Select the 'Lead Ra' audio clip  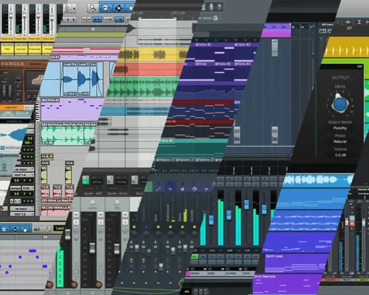click(x=70, y=79)
